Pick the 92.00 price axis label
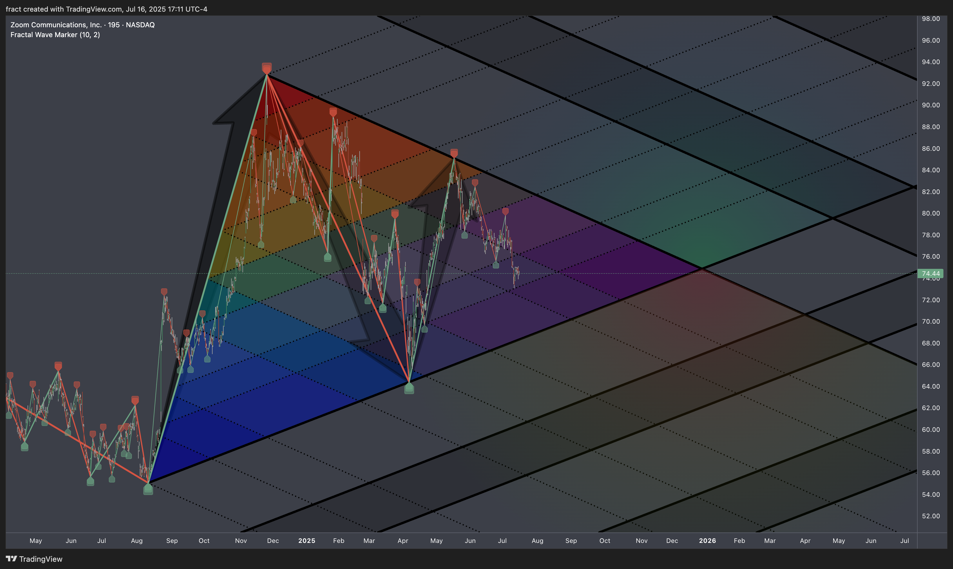Viewport: 953px width, 569px height. click(x=931, y=84)
